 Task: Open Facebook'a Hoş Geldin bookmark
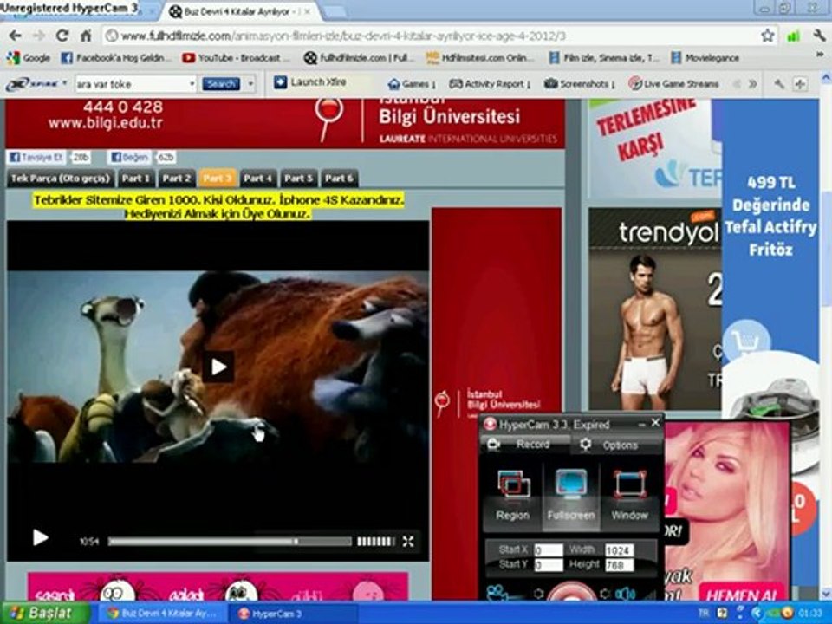coord(115,58)
